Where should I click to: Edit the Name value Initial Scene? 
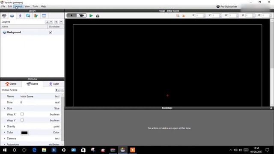click(x=27, y=96)
